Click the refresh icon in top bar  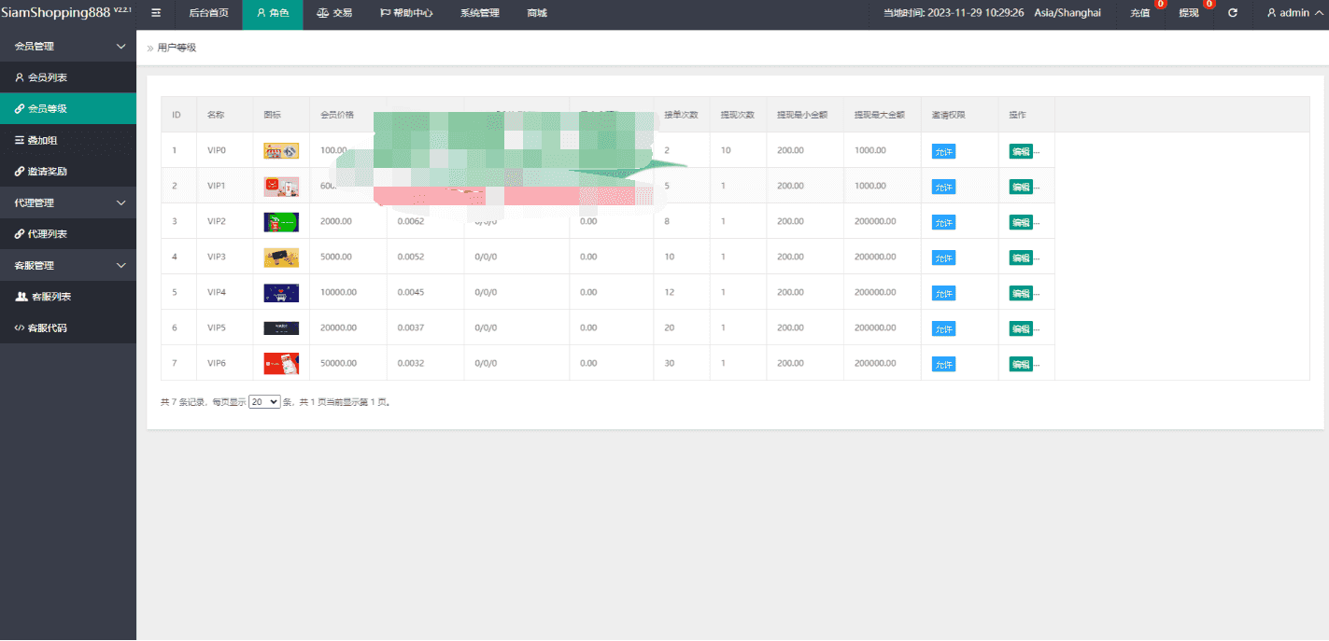[x=1233, y=13]
